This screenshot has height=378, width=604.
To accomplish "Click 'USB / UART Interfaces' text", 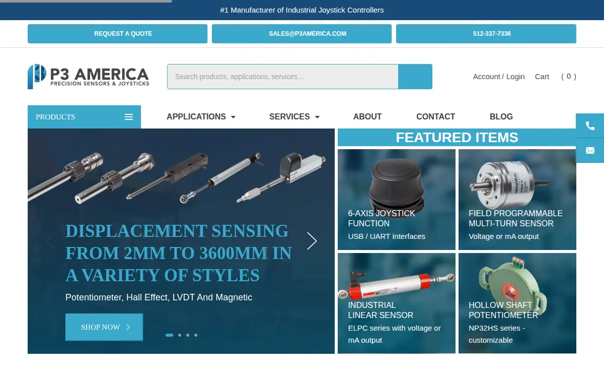I will tap(387, 236).
